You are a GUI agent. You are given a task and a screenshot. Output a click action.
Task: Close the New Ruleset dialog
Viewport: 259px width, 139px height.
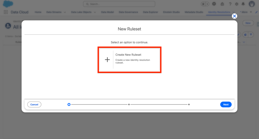pyautogui.click(x=234, y=16)
